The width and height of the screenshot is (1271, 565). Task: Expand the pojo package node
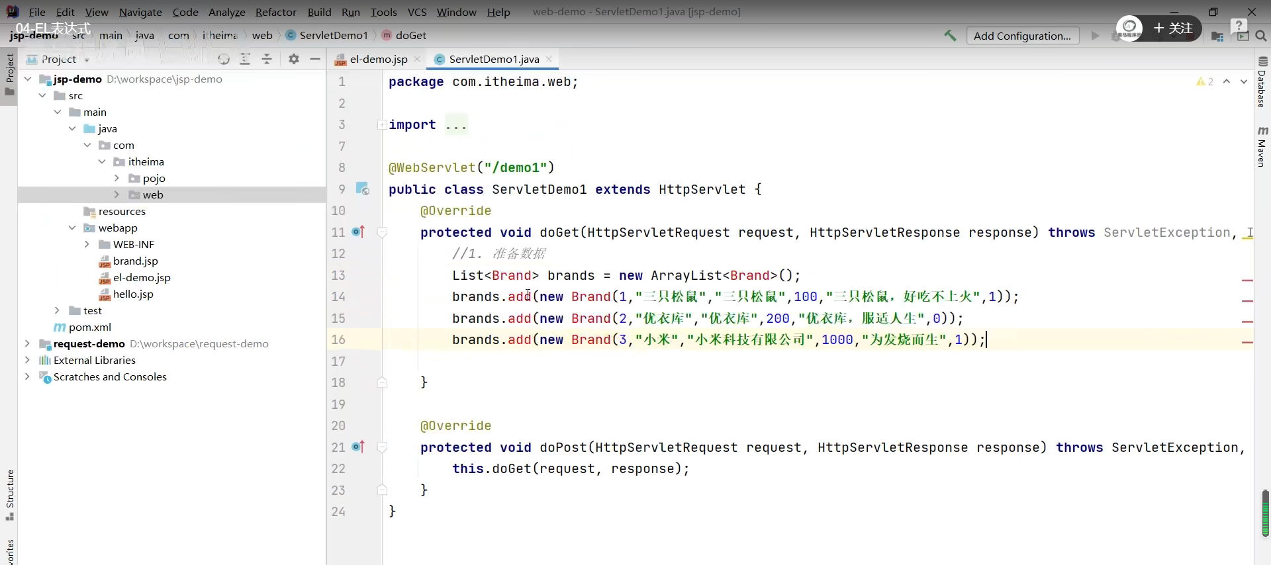pyautogui.click(x=117, y=178)
